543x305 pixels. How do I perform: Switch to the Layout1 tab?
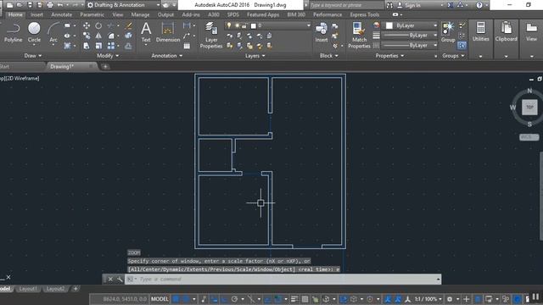[x=28, y=289]
